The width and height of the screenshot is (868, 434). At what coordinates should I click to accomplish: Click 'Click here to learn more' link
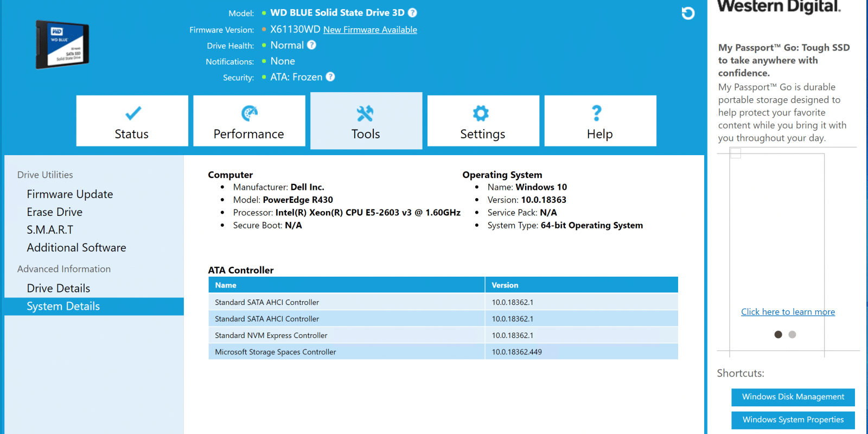[788, 312]
